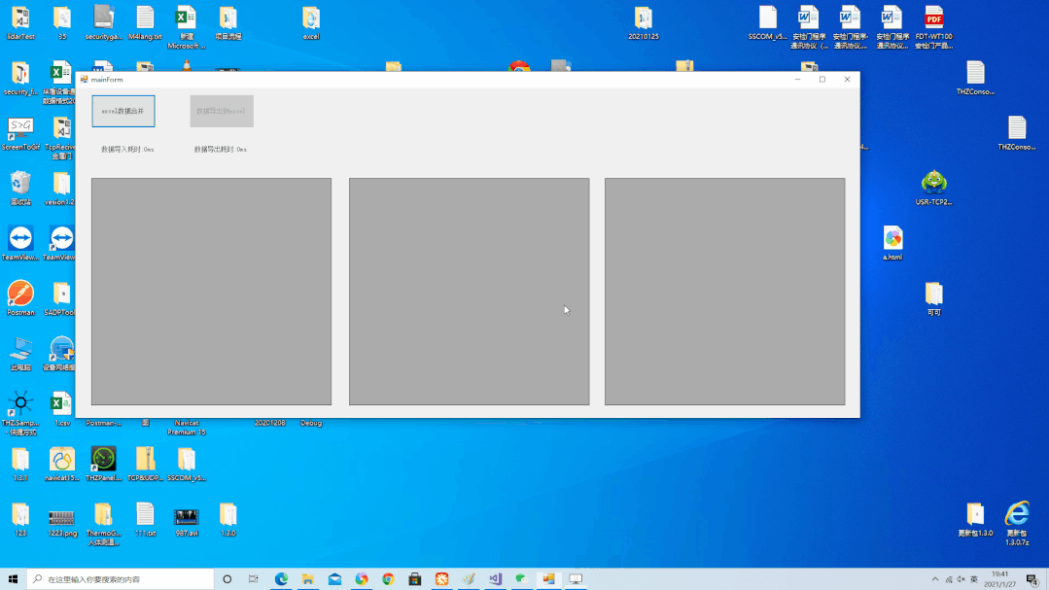Select the leftmost gray data grid panel
The image size is (1049, 590).
(211, 291)
